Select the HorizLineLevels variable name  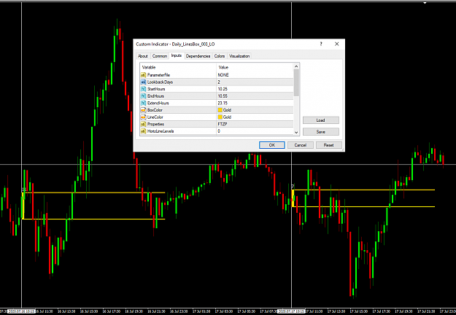point(161,131)
